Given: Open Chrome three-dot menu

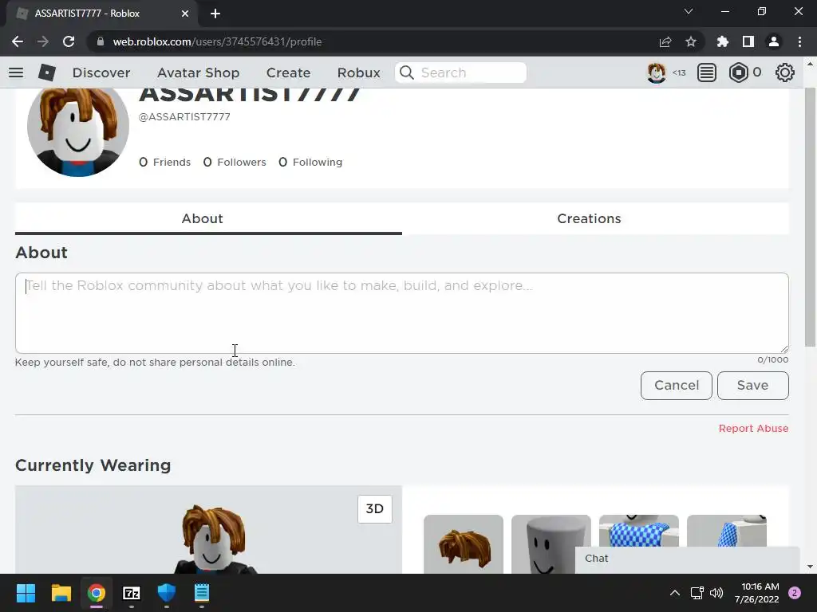Looking at the screenshot, I should tap(799, 41).
